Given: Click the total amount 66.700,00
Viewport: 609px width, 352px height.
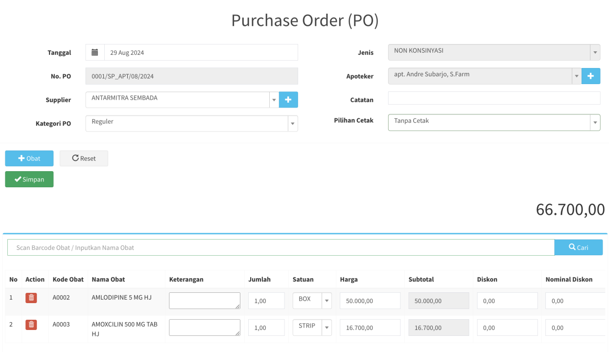Looking at the screenshot, I should click(570, 209).
